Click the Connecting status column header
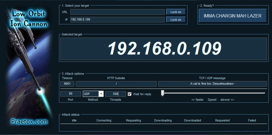The image size is (272, 135). (104, 120)
